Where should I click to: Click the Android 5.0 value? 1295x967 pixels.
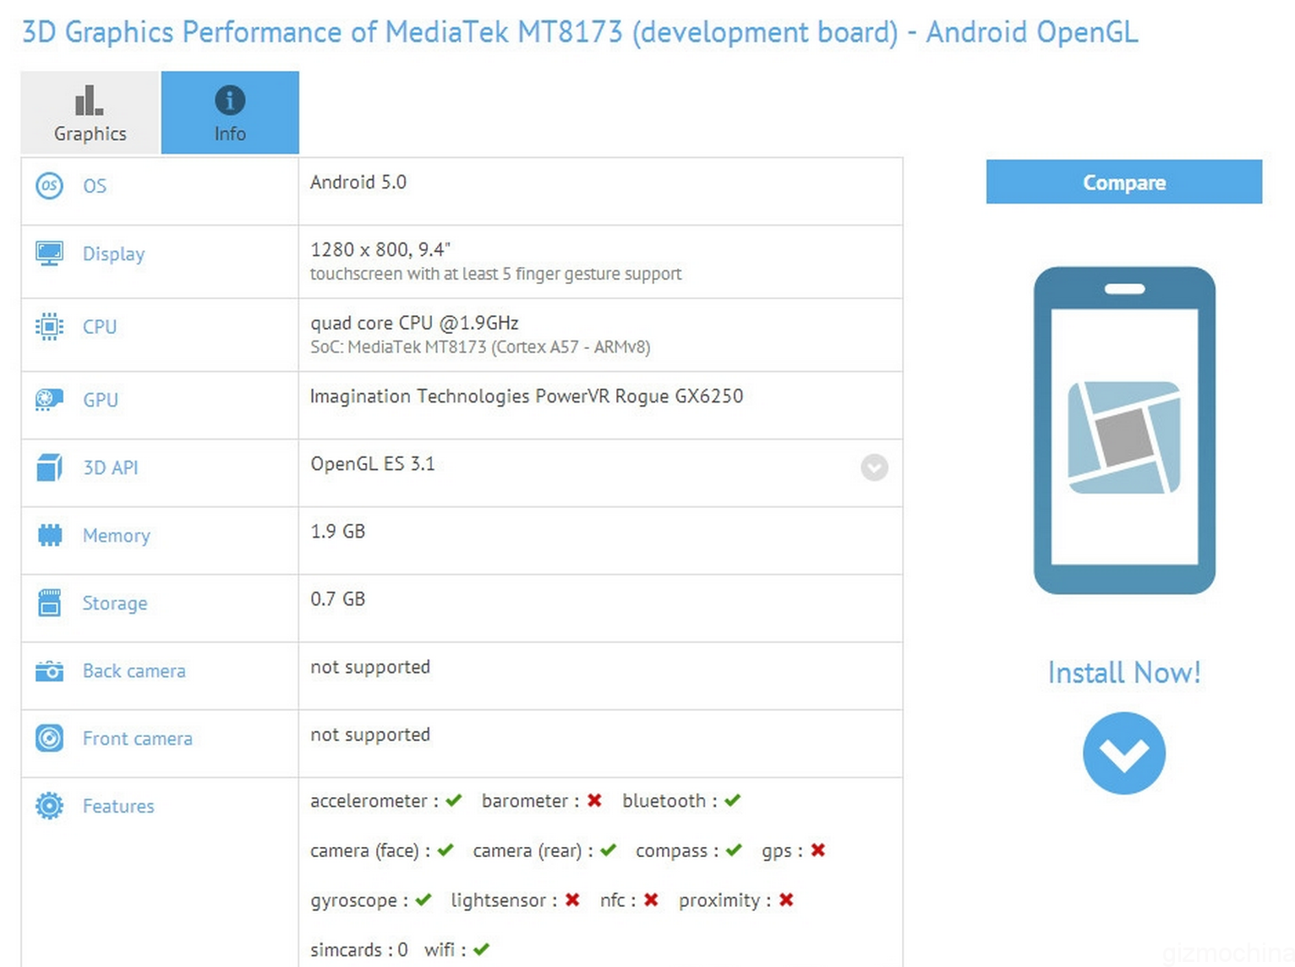358,182
